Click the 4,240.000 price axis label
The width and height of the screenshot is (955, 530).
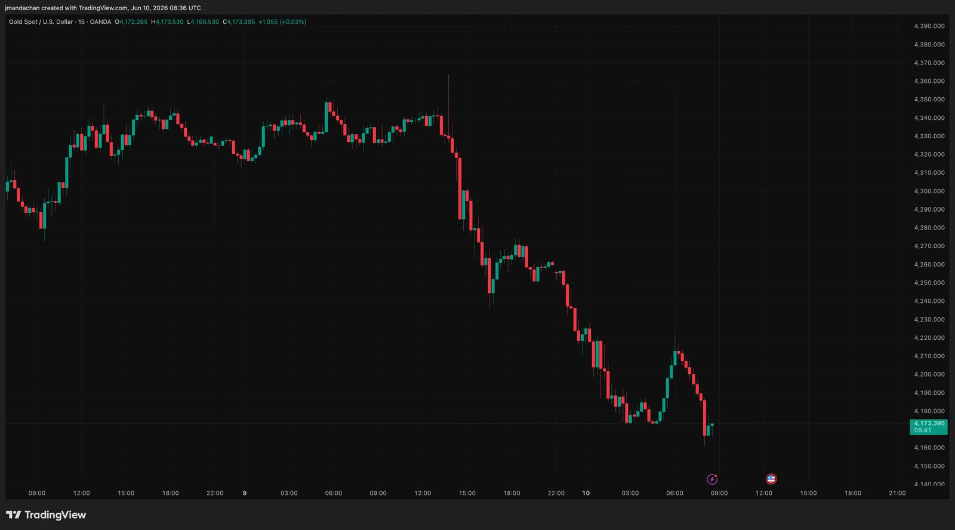tap(929, 301)
